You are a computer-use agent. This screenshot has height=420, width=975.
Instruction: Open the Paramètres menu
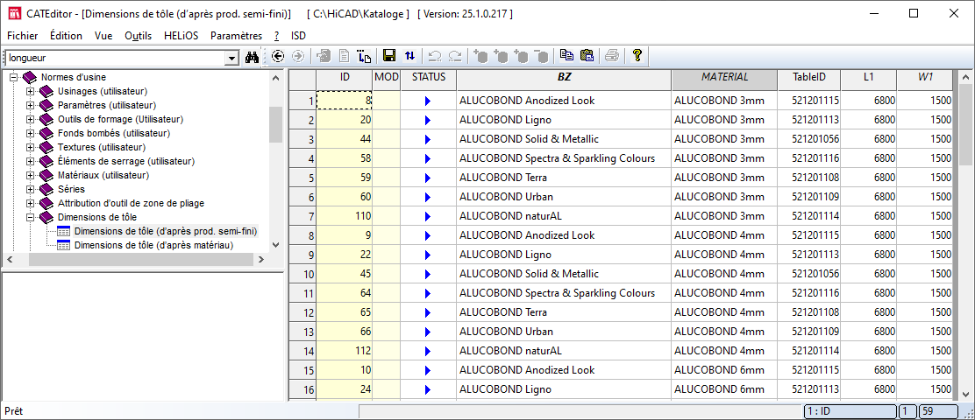[x=236, y=36]
